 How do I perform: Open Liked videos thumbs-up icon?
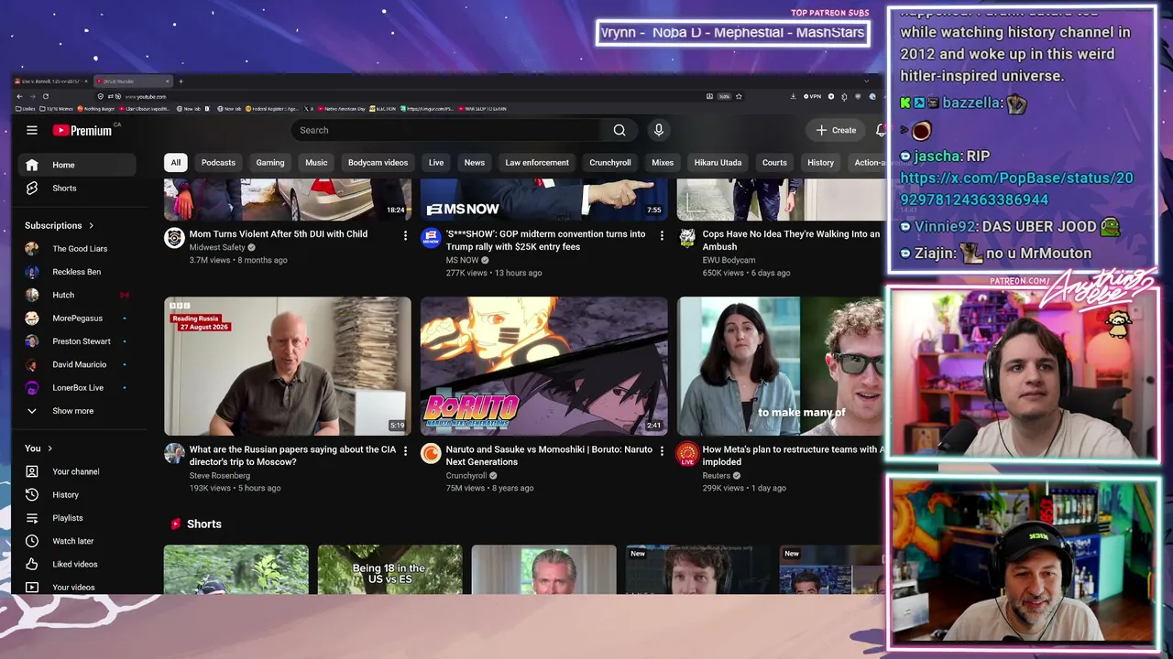click(32, 564)
